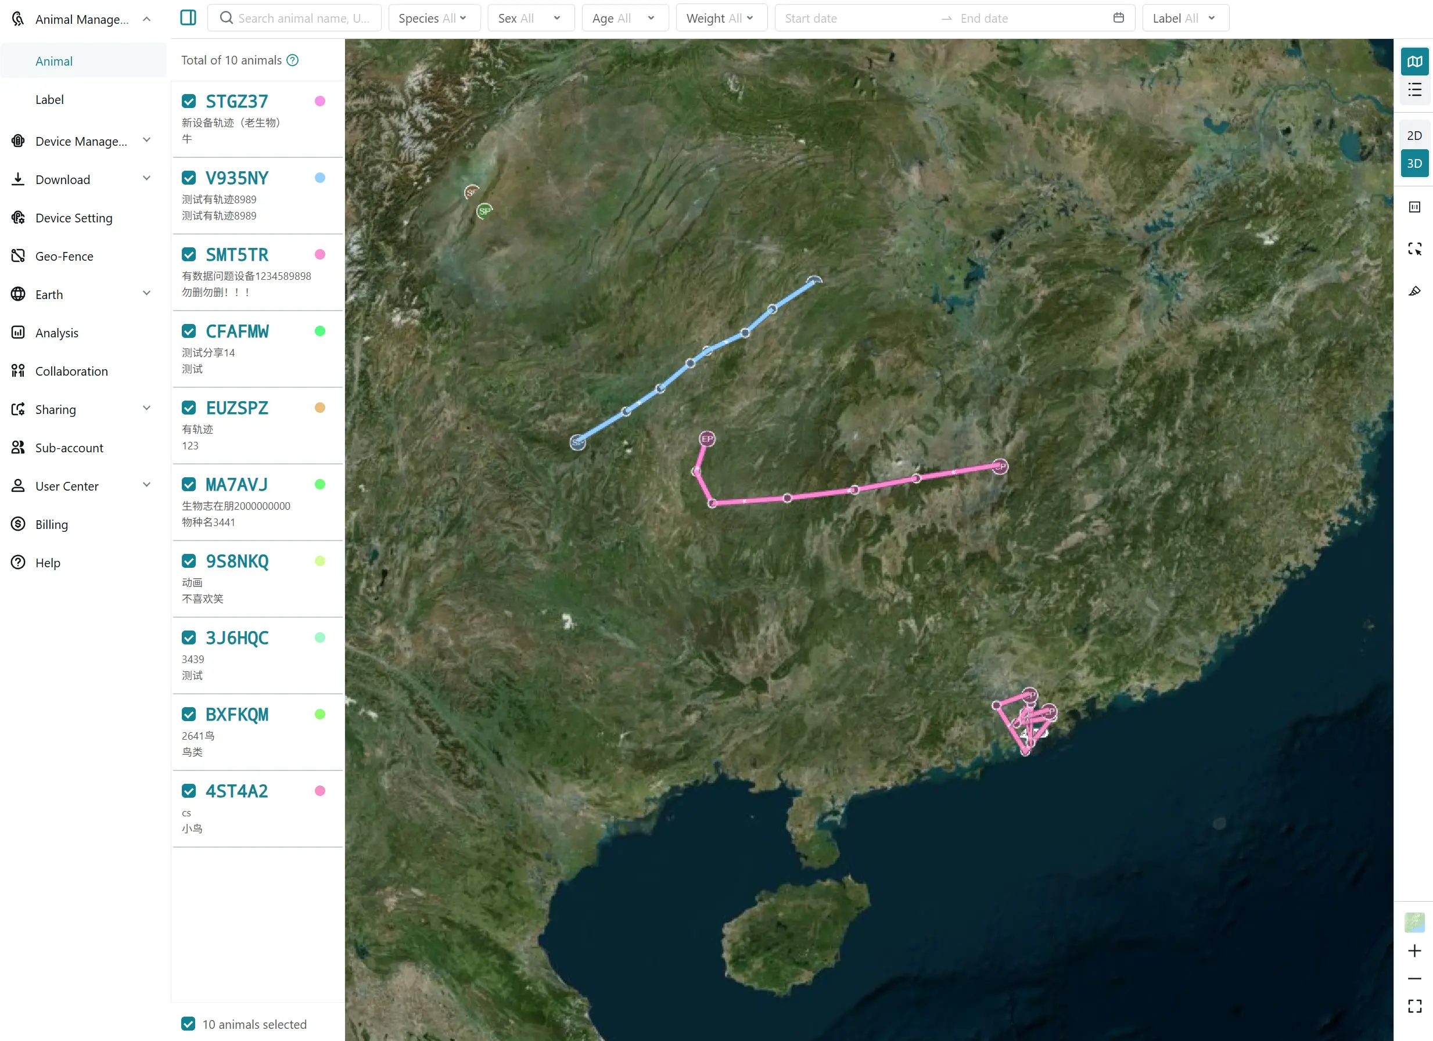Screen dimensions: 1433x1041
Task: Select the map eraser clear tool
Action: click(x=1414, y=291)
